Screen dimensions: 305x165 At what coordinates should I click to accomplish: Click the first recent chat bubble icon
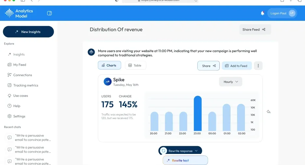9,138
